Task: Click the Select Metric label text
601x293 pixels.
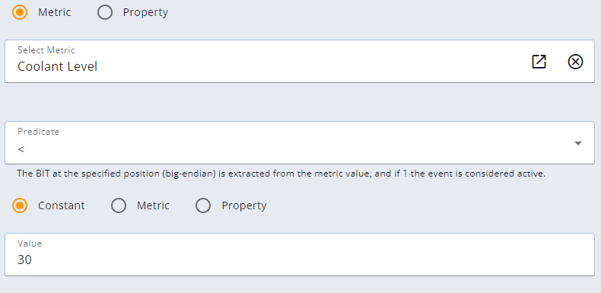Action: tap(46, 50)
